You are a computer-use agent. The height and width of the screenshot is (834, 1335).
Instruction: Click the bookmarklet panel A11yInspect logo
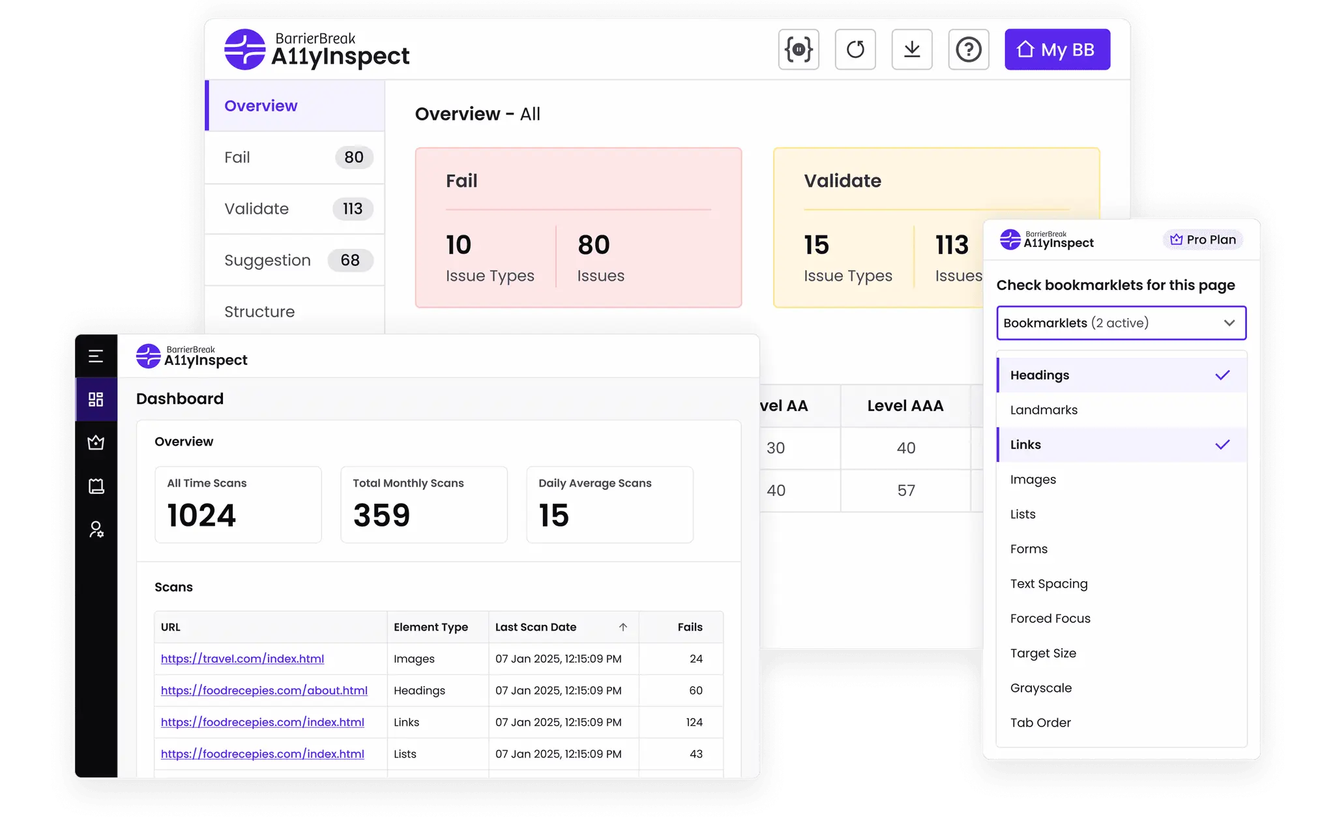click(1047, 240)
